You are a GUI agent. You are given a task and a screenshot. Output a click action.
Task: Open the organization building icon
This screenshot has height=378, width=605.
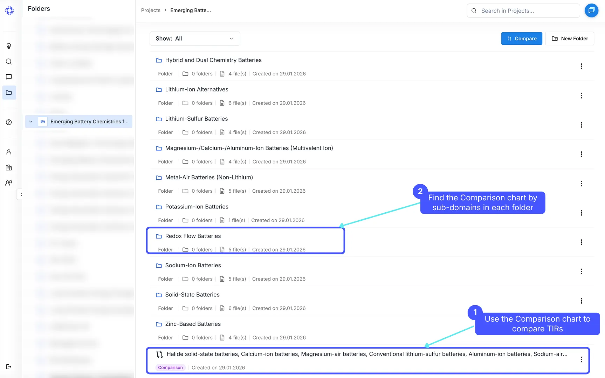point(9,167)
